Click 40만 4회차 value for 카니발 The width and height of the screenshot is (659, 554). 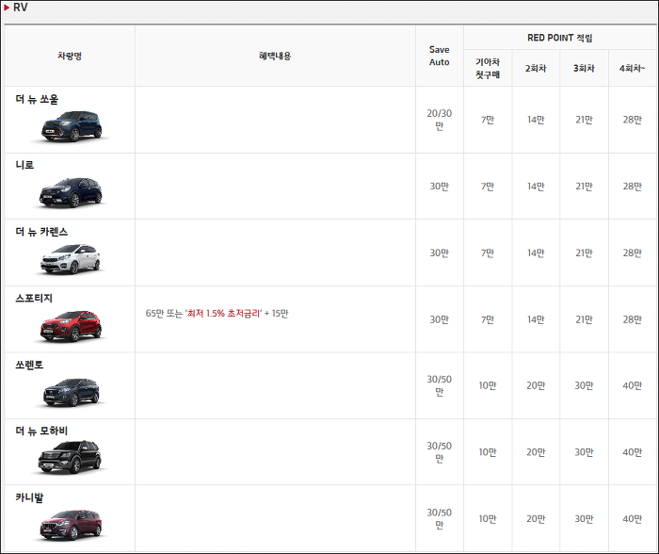(632, 518)
